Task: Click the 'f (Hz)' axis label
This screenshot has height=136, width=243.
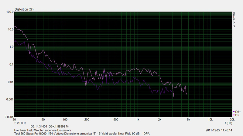Action: (228, 123)
